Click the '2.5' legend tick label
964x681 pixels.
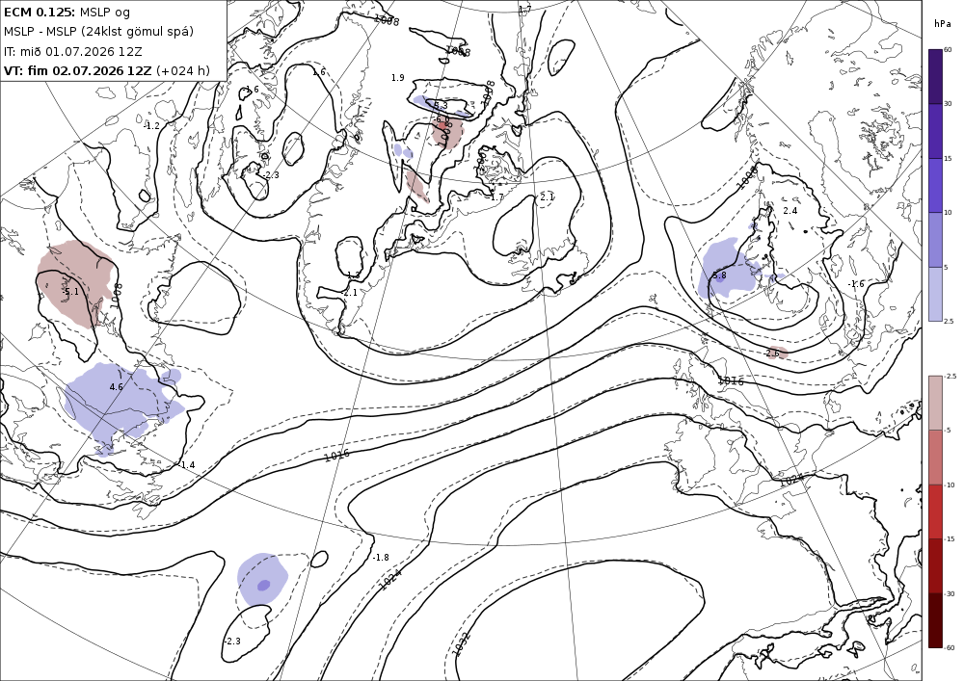949,321
